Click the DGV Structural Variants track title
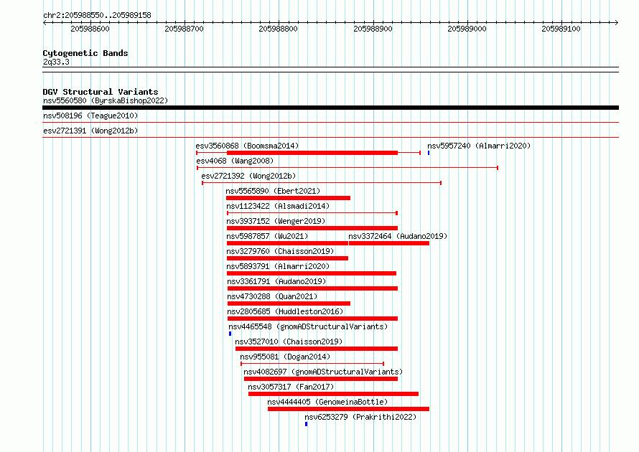This screenshot has height=452, width=639. point(101,92)
